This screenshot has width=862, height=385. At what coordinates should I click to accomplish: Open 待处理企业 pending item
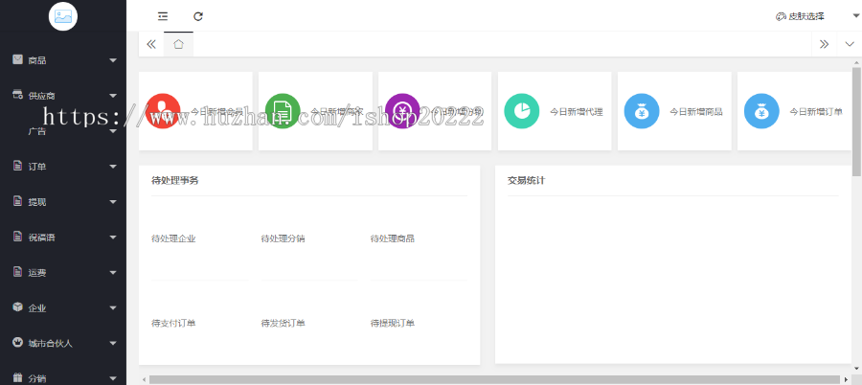tap(173, 238)
